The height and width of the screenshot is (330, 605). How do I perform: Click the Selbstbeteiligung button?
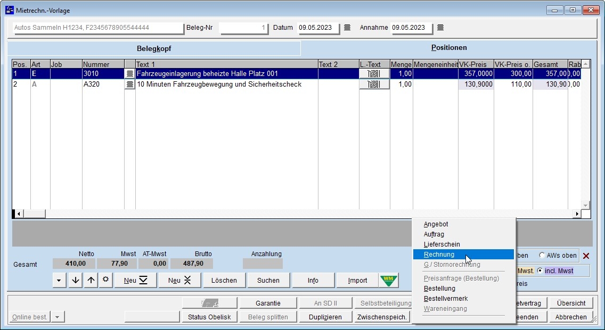(x=384, y=303)
